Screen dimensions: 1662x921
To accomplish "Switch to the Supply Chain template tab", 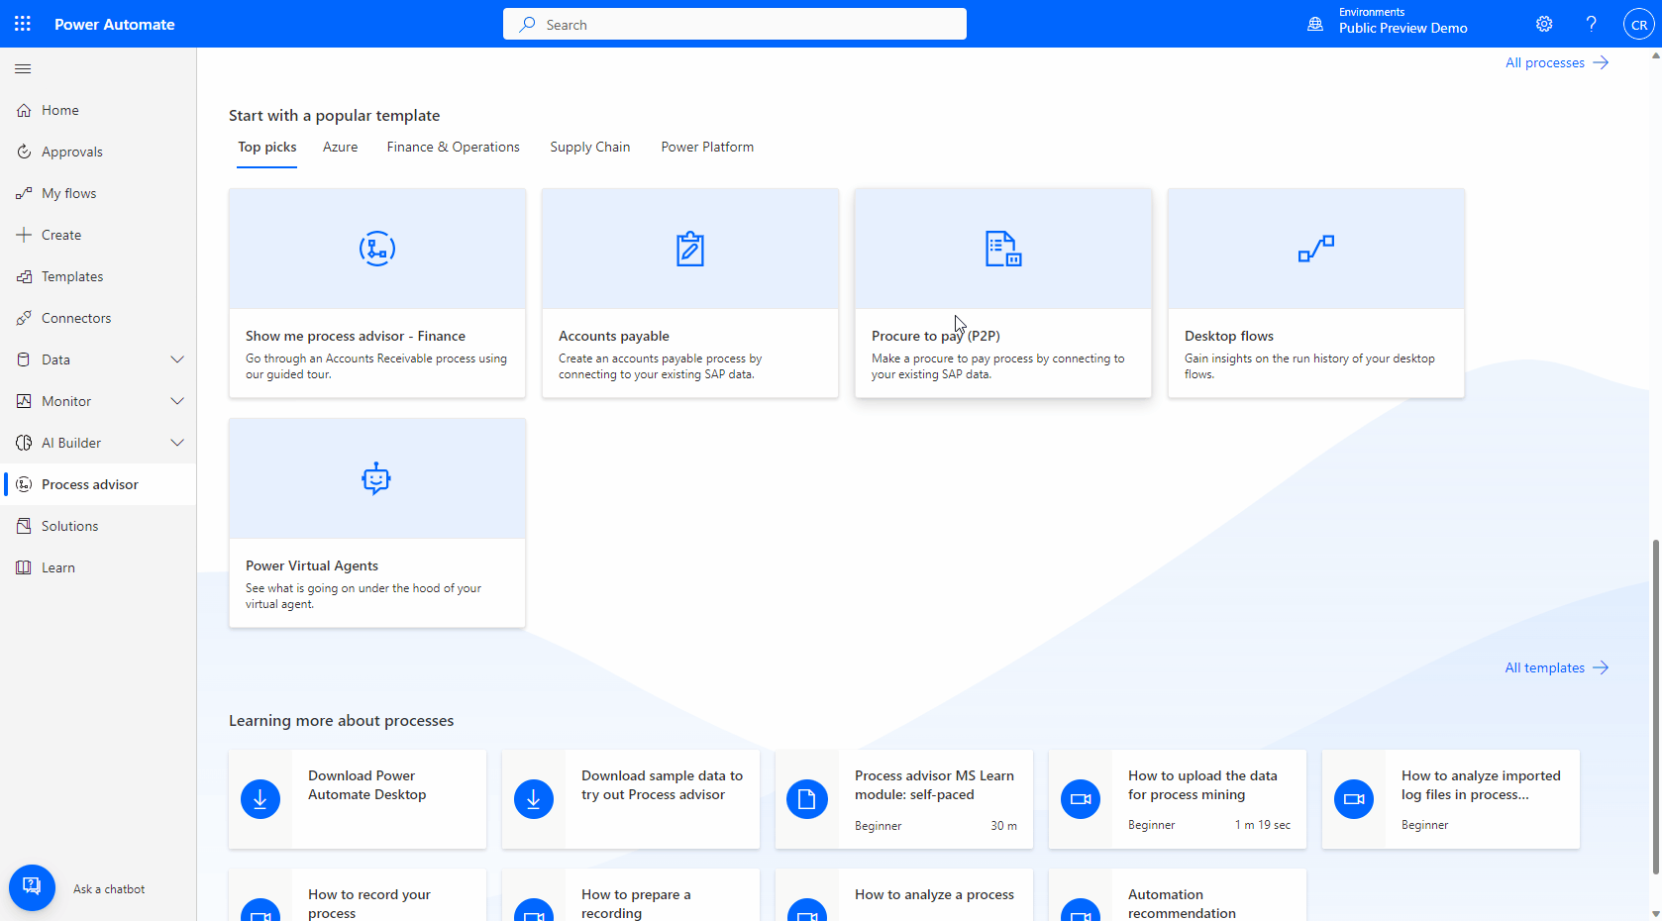I will pyautogui.click(x=589, y=147).
